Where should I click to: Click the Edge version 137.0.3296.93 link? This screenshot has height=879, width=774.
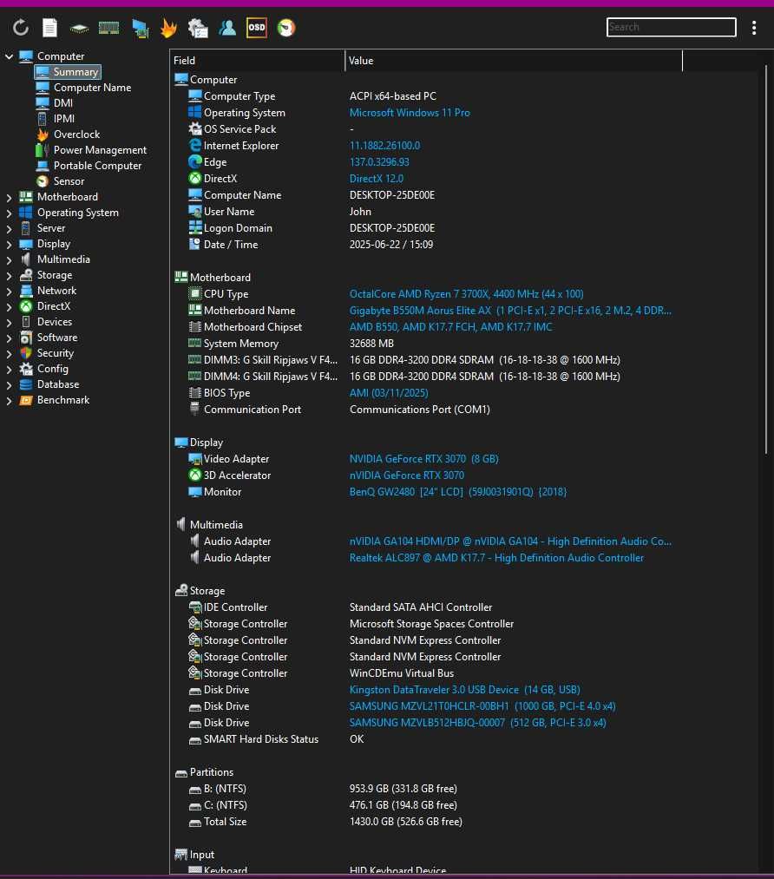click(379, 162)
